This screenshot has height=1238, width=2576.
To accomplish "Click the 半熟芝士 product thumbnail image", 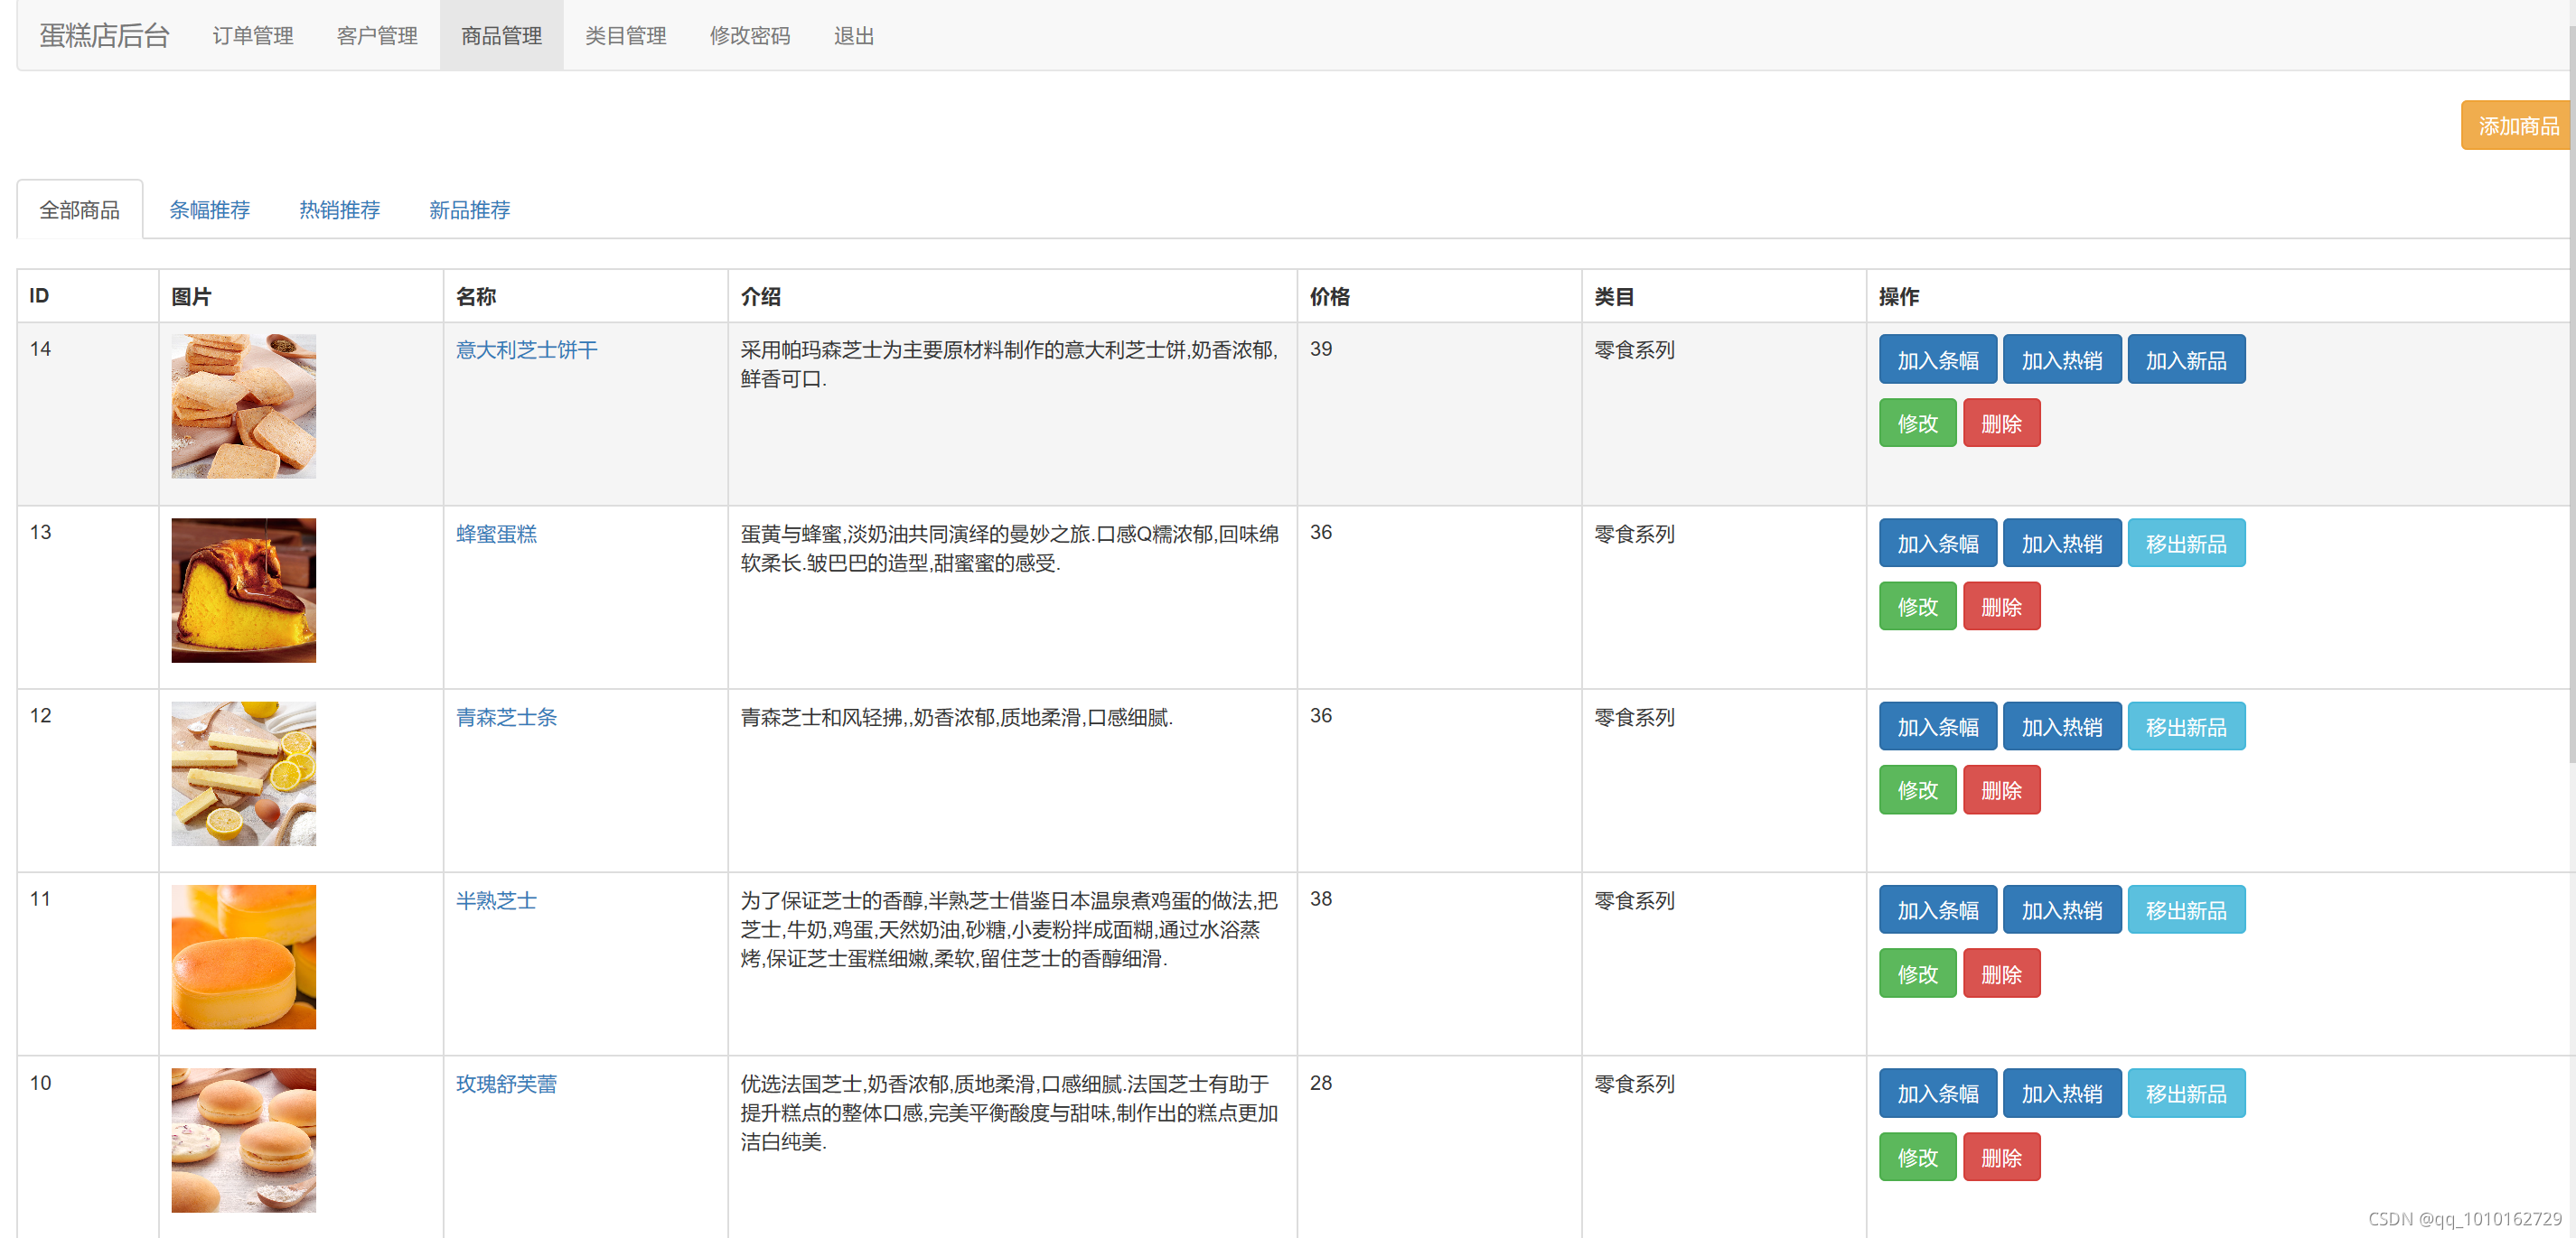I will click(243, 957).
